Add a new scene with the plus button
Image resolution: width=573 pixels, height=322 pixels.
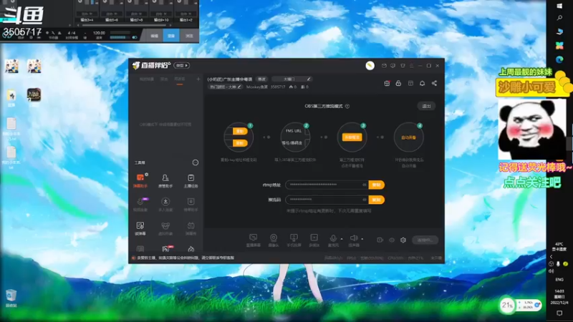click(198, 79)
